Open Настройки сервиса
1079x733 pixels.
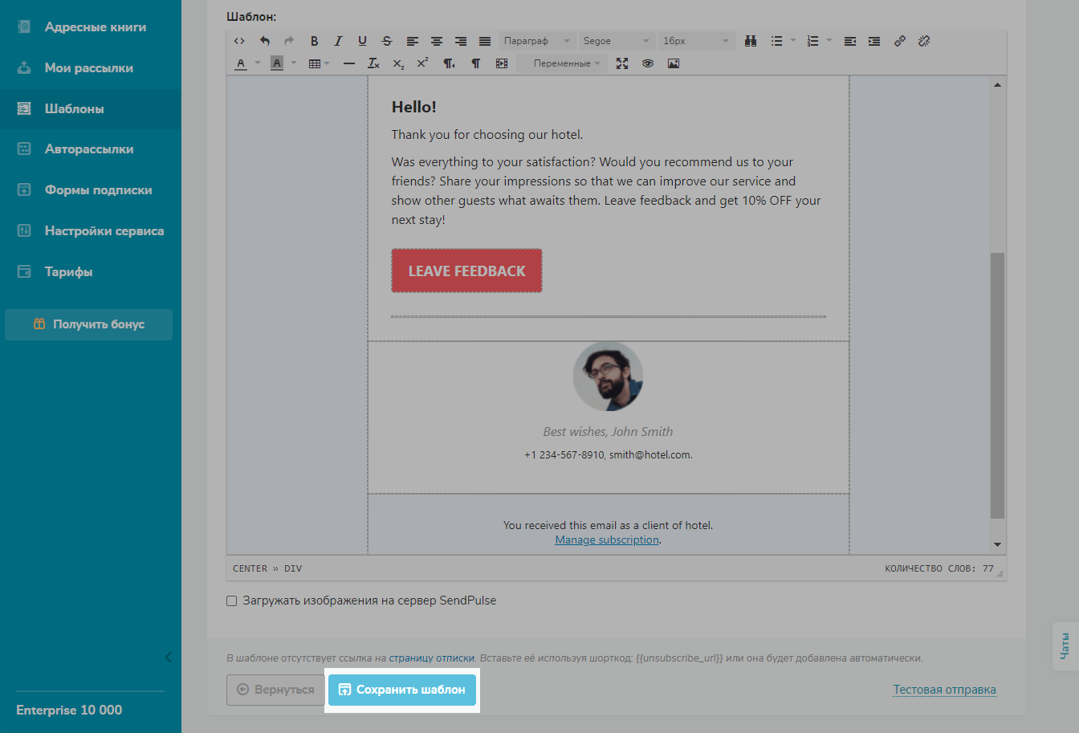pyautogui.click(x=91, y=231)
